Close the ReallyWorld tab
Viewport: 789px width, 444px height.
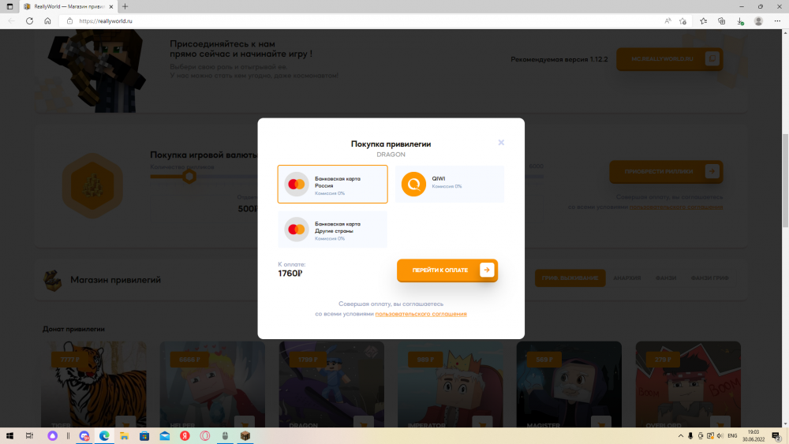click(x=111, y=6)
